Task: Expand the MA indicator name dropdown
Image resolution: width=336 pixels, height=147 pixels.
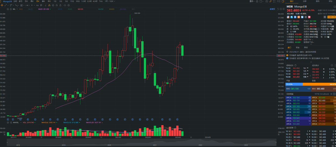Action: click(x=17, y=9)
